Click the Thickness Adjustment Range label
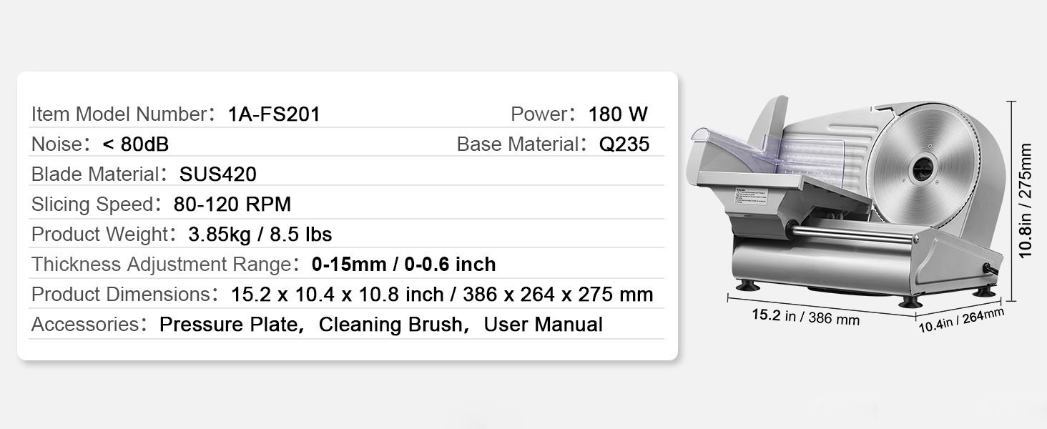This screenshot has width=1047, height=429. (x=161, y=265)
